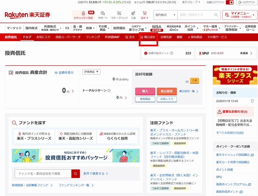Click the orange 積立設定 button
Image resolution: width=258 pixels, height=196 pixels.
pyautogui.click(x=167, y=91)
